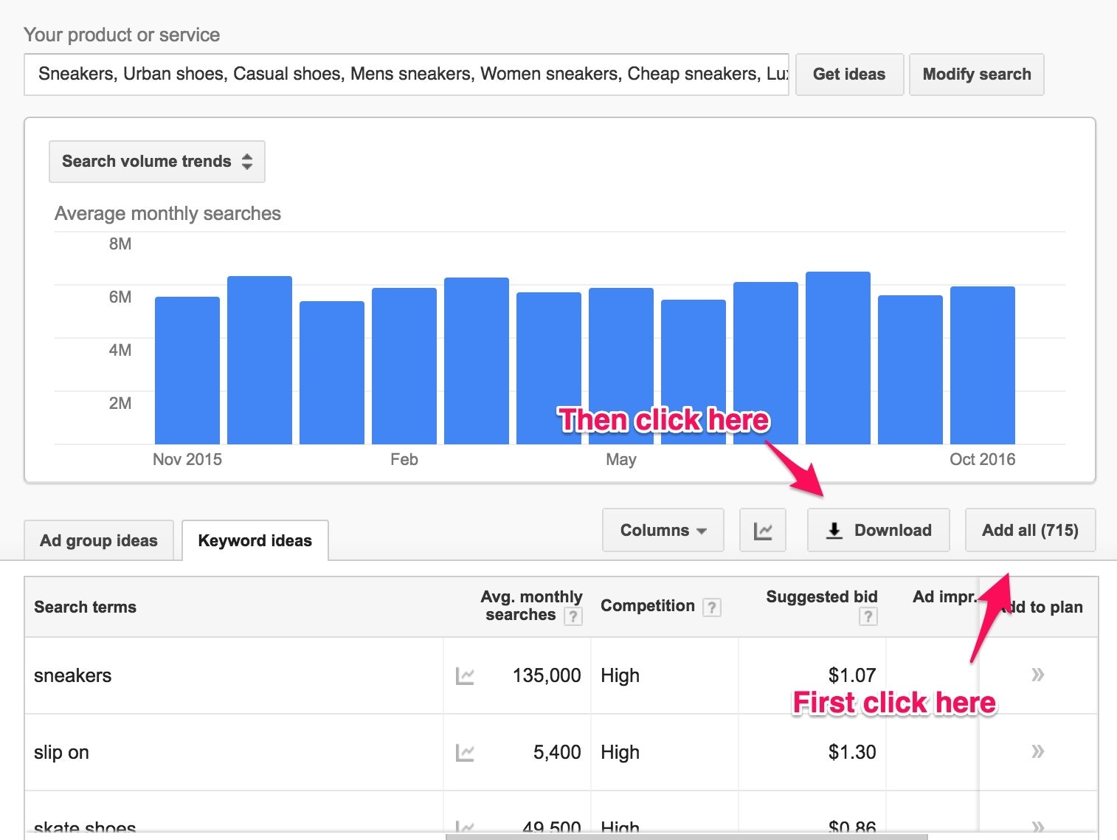Select the Keyword ideas tab
The height and width of the screenshot is (840, 1117).
pos(255,540)
